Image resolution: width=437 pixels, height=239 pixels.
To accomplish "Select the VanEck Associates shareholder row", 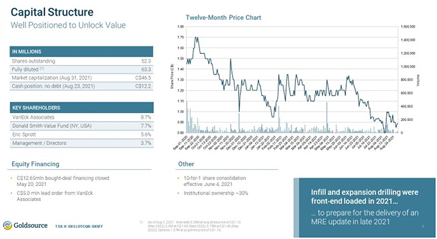I will [81, 117].
